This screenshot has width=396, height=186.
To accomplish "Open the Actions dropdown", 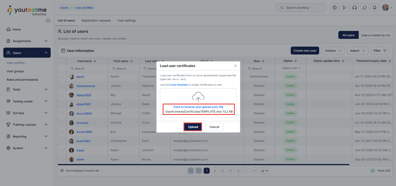I will point(333,50).
